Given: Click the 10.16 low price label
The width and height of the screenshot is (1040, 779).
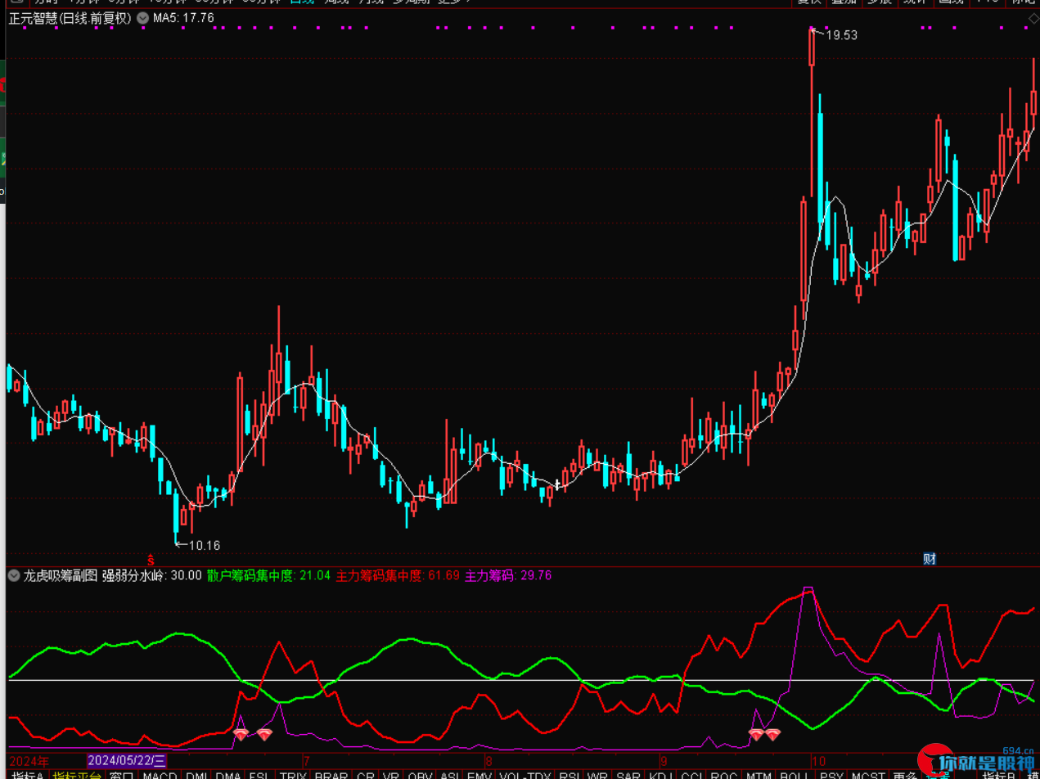Looking at the screenshot, I should [x=205, y=545].
